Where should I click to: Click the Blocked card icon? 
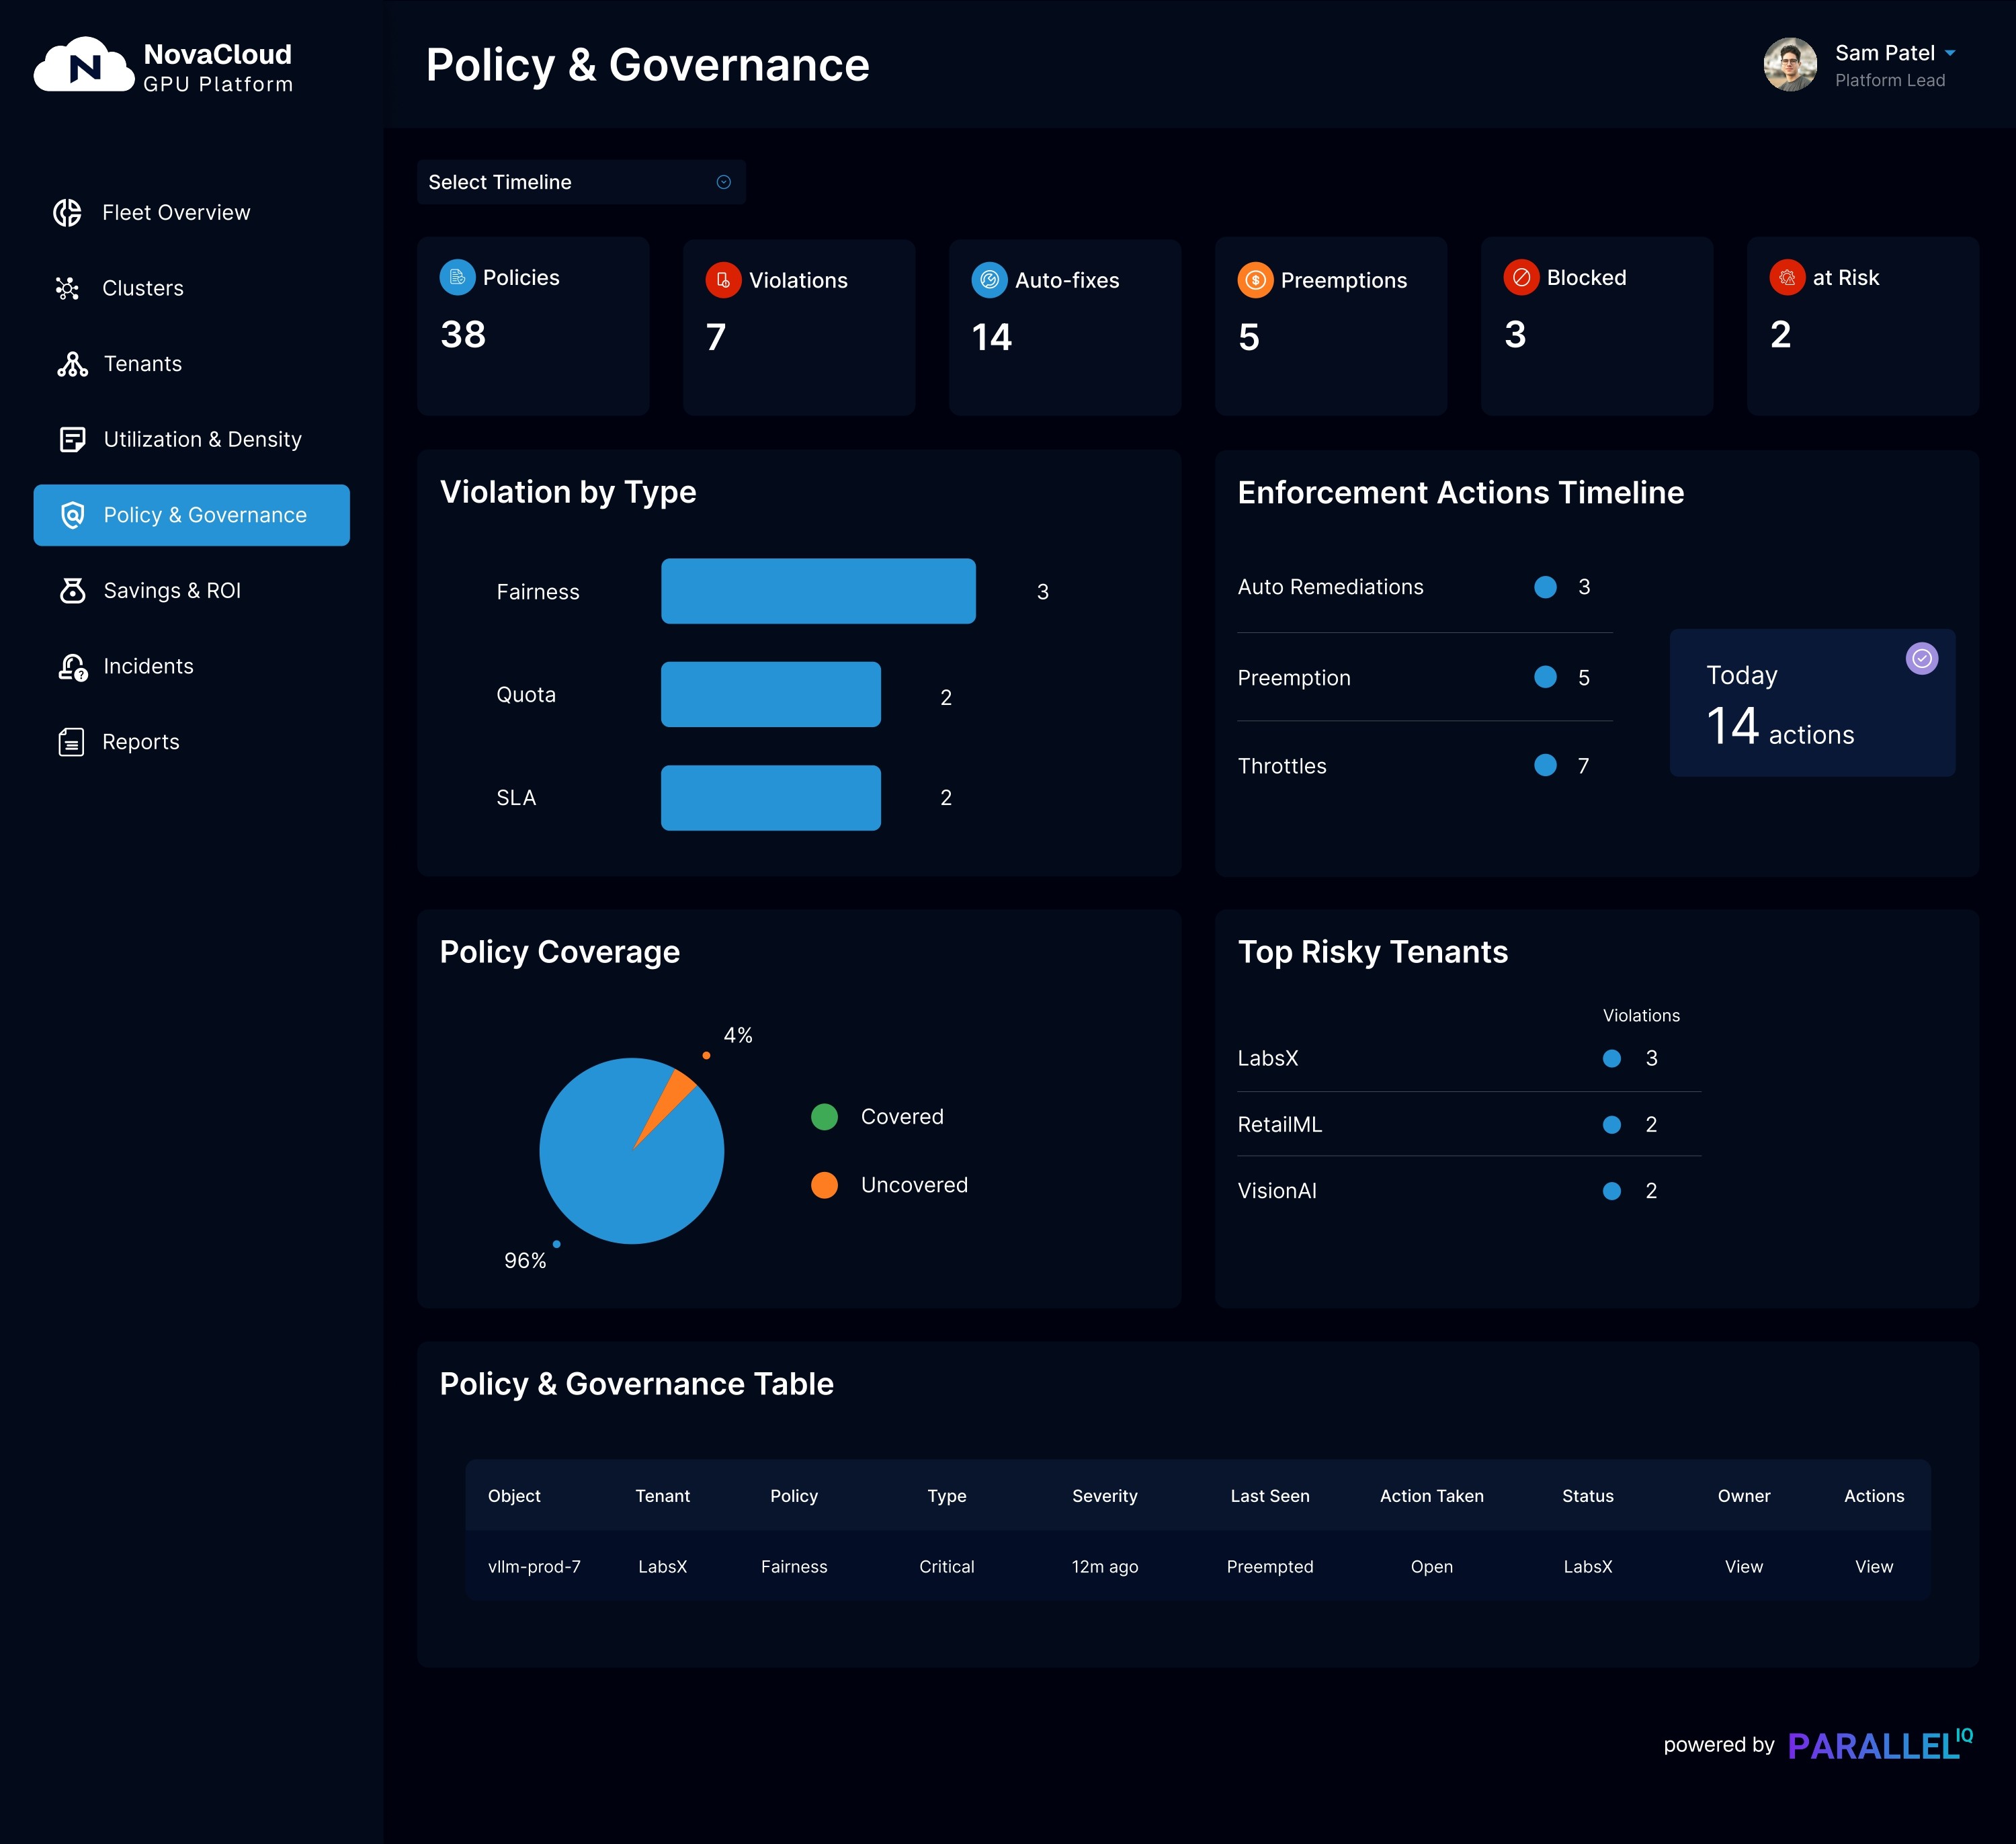pyautogui.click(x=1521, y=278)
